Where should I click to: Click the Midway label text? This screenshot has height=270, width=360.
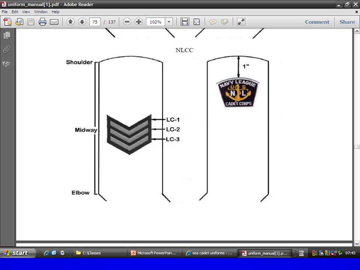pyautogui.click(x=86, y=130)
